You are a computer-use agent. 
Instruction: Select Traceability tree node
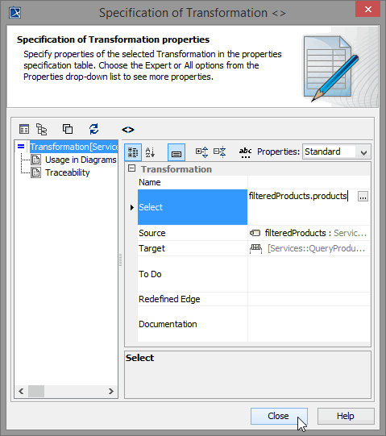pyautogui.click(x=68, y=172)
